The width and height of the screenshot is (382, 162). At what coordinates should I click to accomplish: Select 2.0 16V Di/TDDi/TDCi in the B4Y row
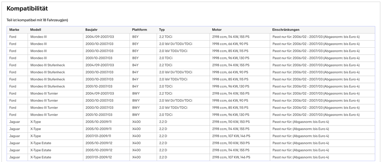[176, 72]
